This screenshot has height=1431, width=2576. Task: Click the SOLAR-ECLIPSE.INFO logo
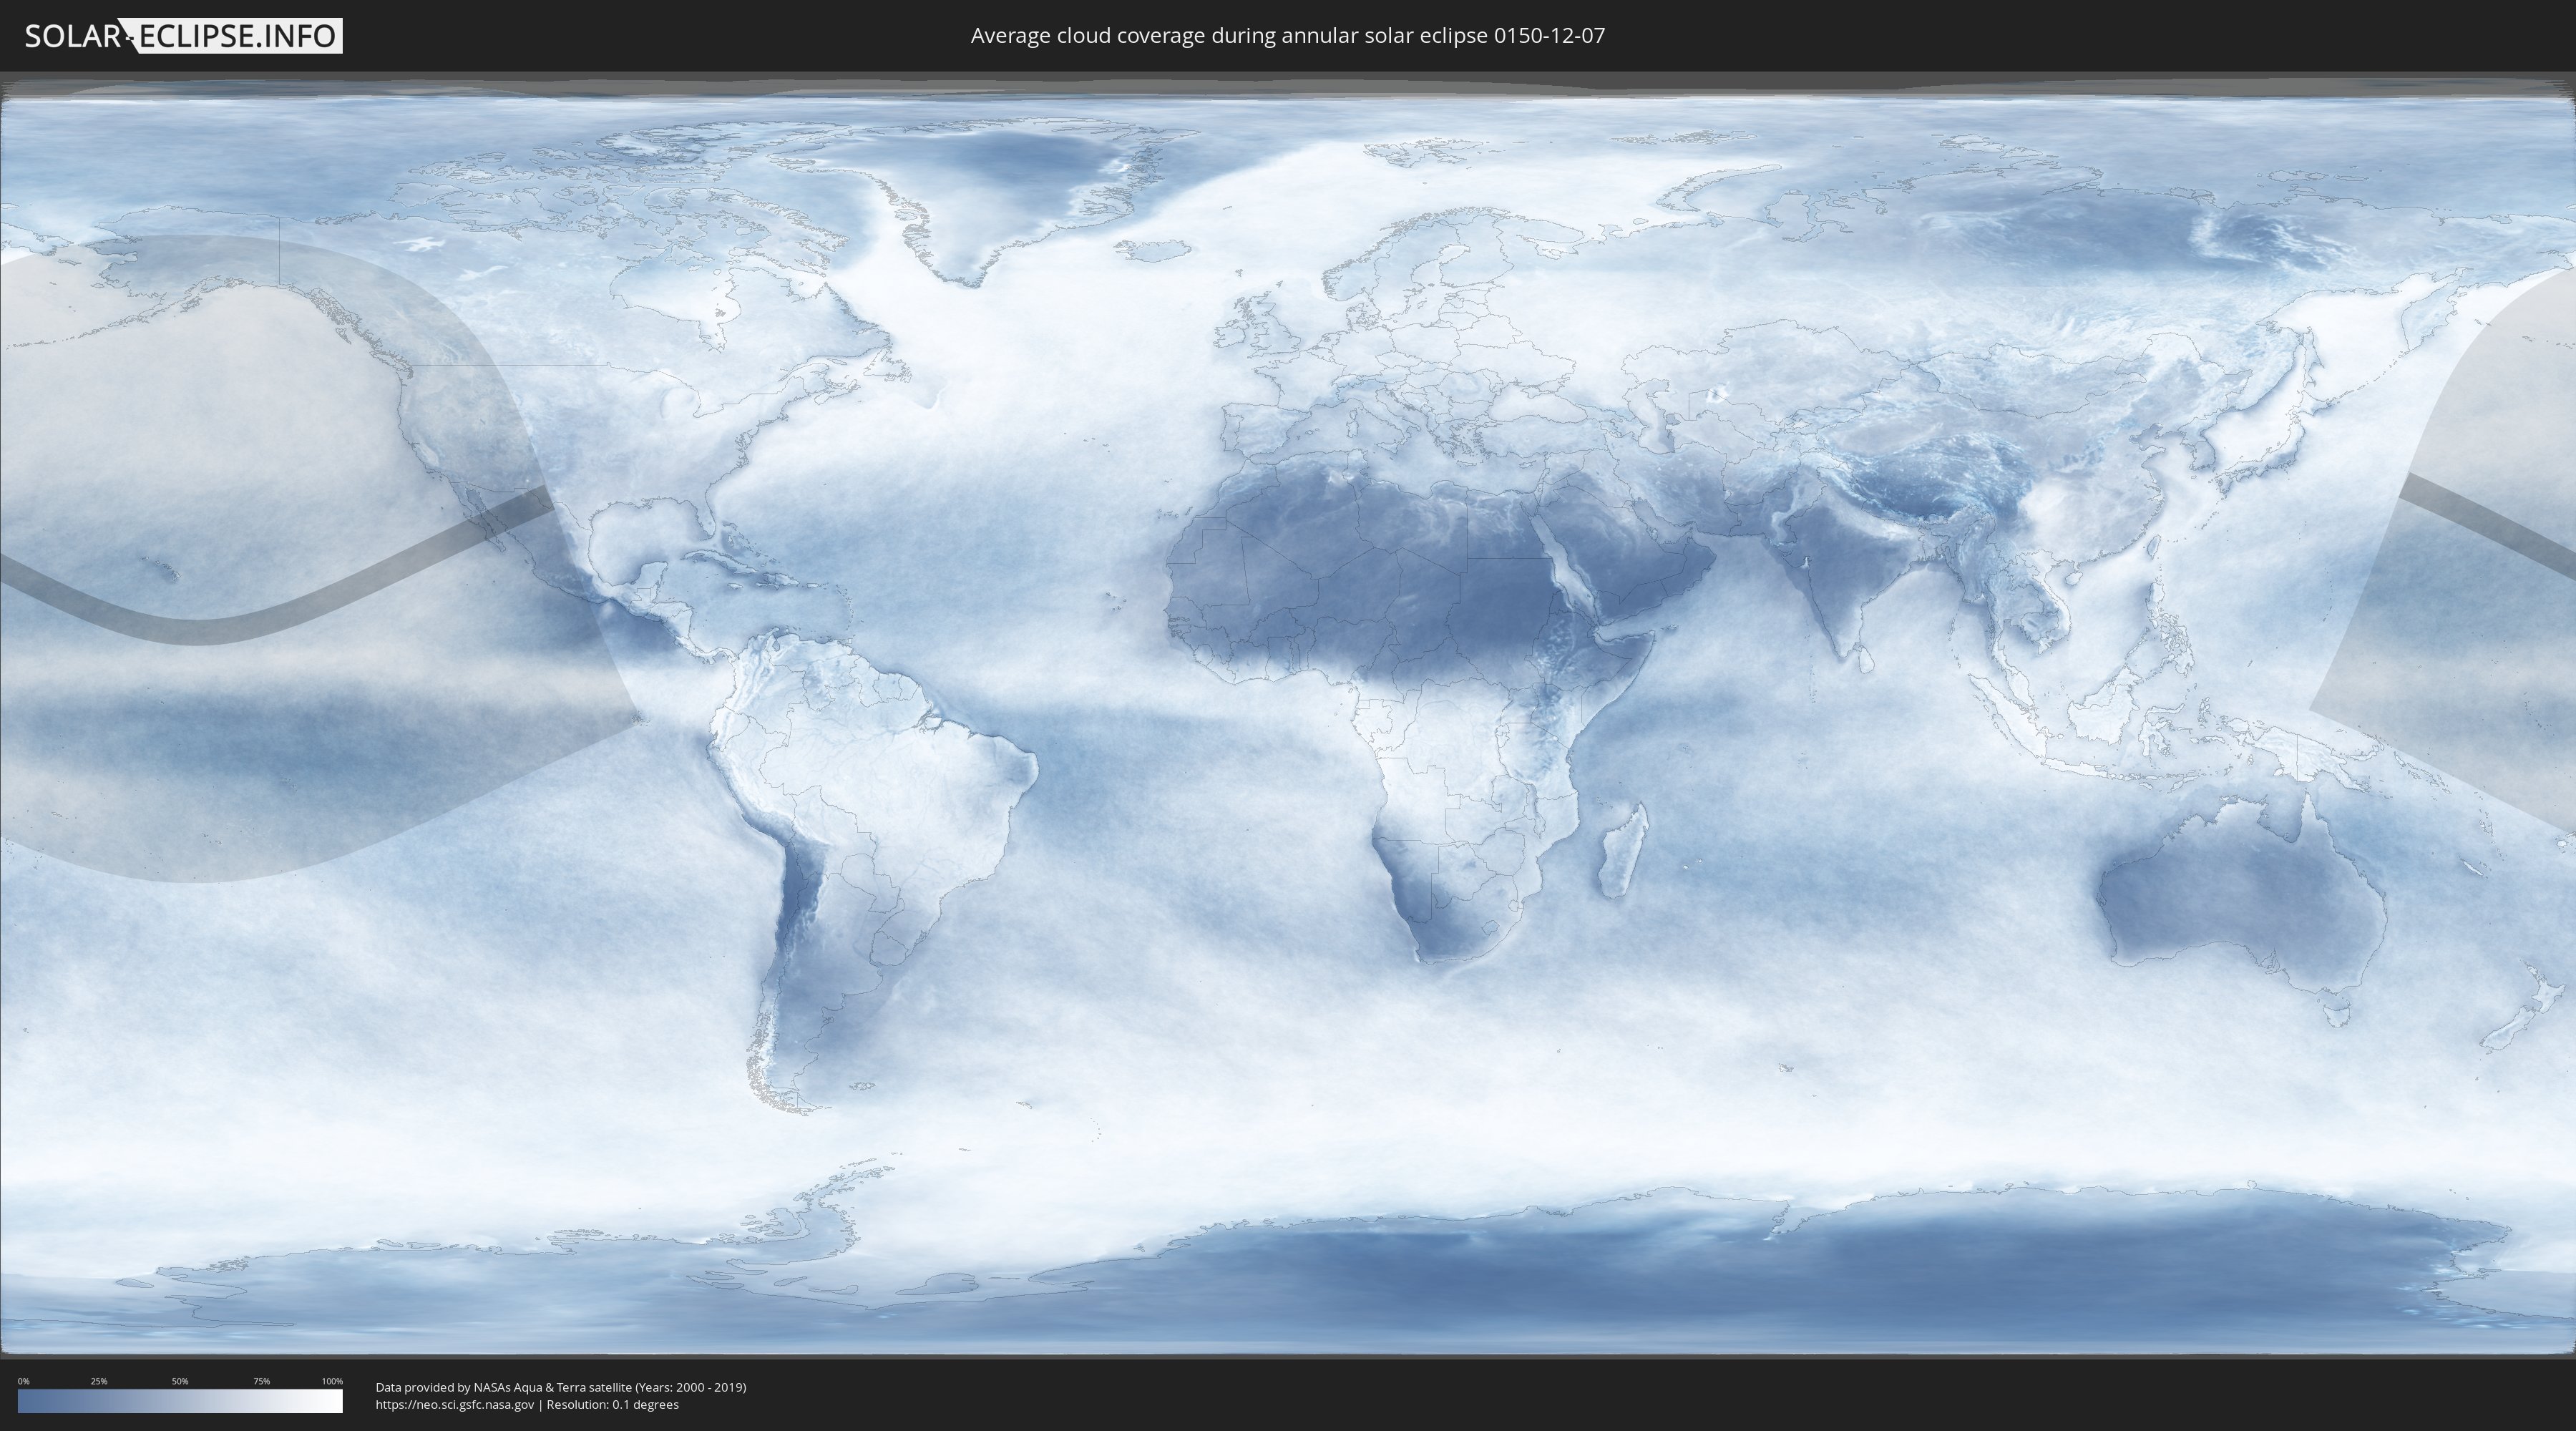coord(183,36)
